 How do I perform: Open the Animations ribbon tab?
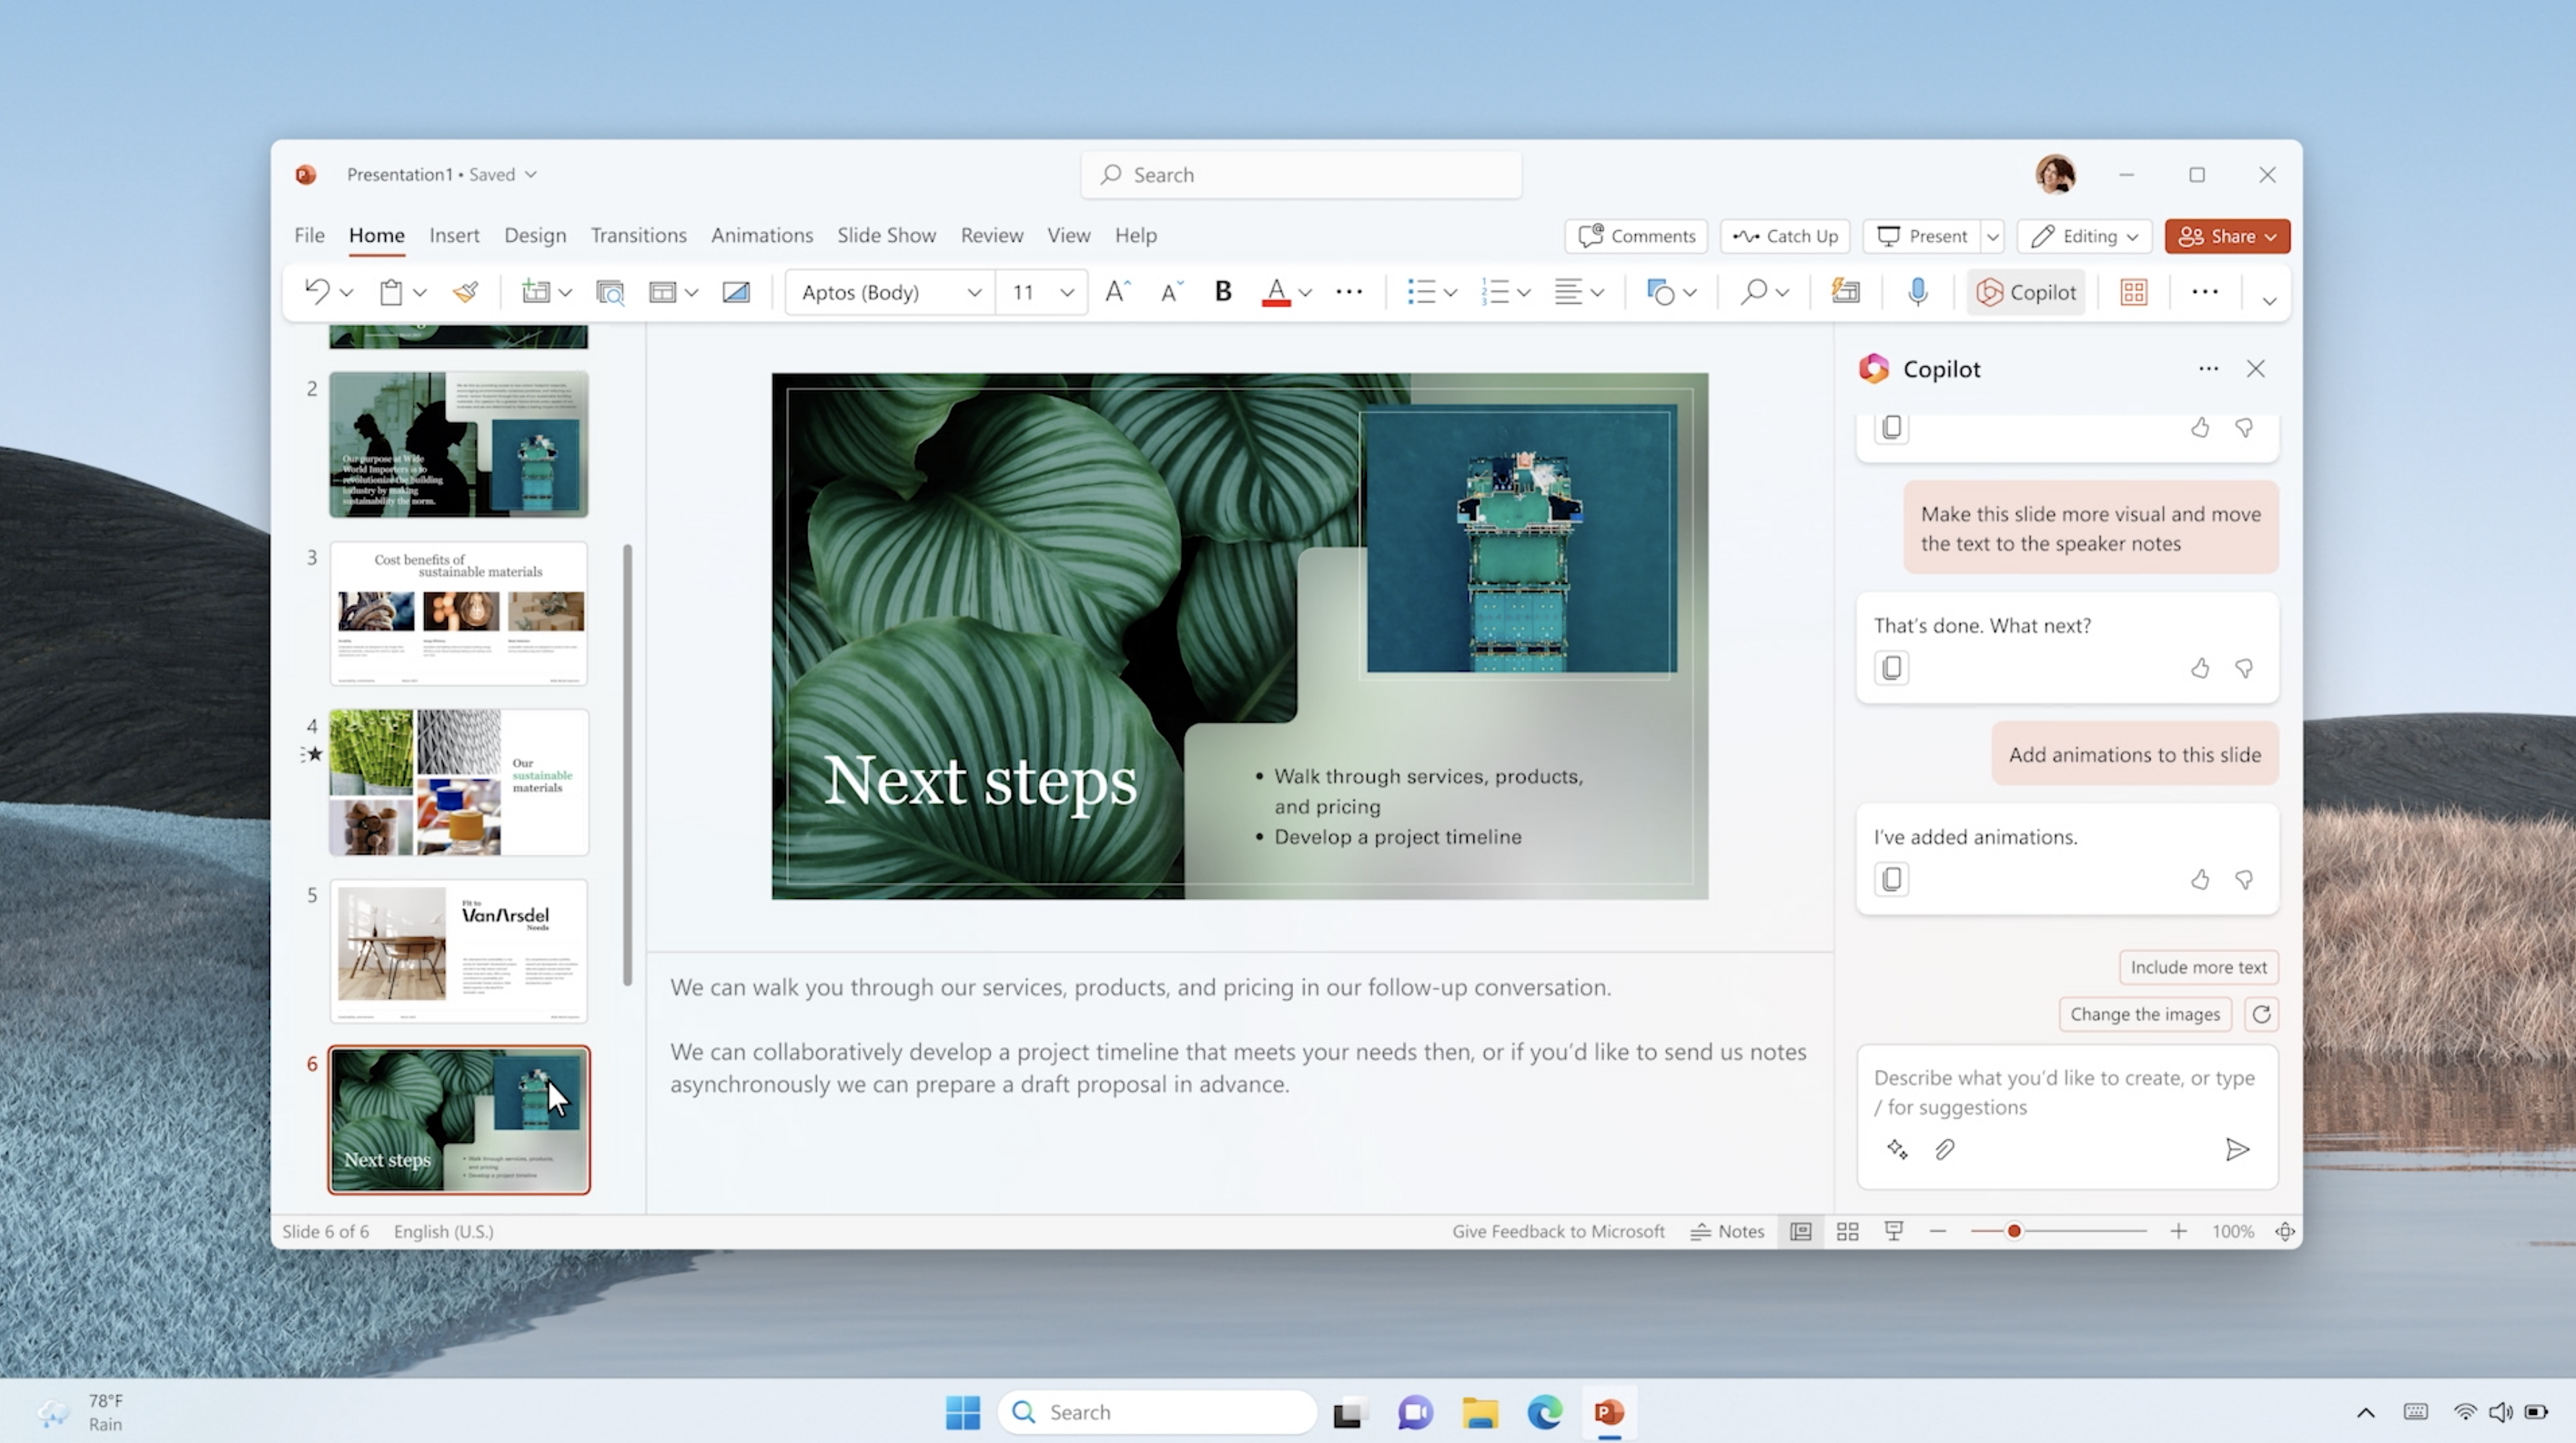pos(761,235)
